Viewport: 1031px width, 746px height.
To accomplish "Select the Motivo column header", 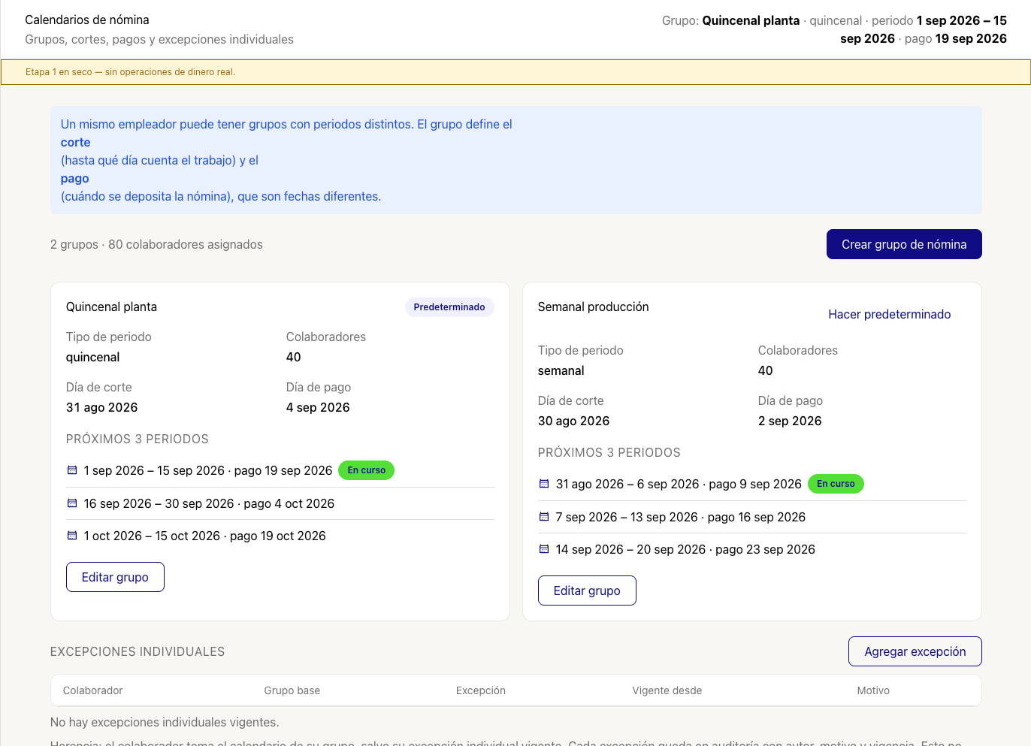I will (873, 690).
